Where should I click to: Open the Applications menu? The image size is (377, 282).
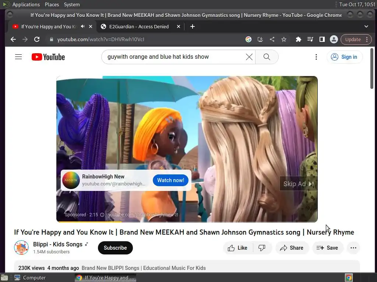[26, 4]
